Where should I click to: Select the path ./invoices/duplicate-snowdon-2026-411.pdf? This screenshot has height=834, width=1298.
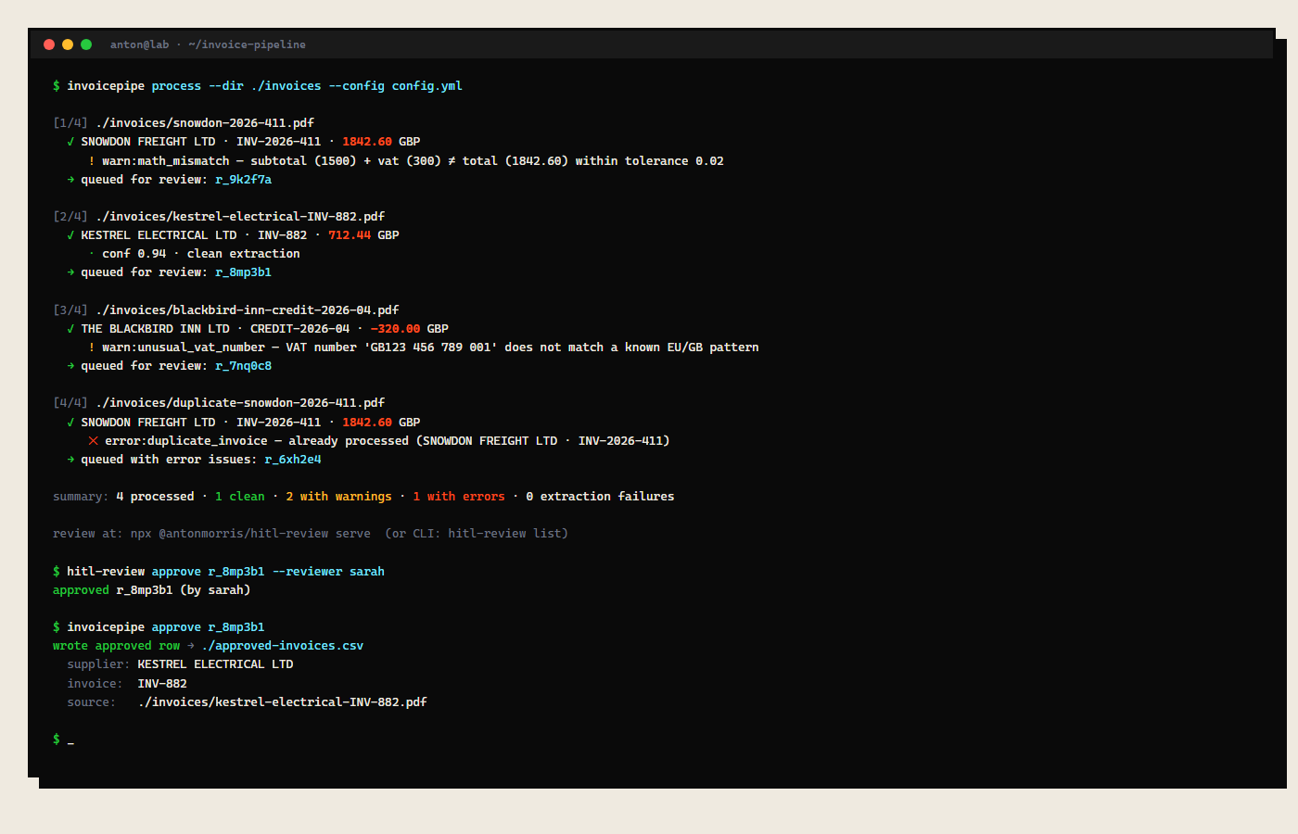pos(240,403)
